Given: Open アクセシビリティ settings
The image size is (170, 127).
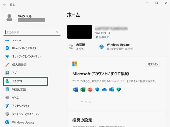Looking at the screenshot, I should coord(21,106).
